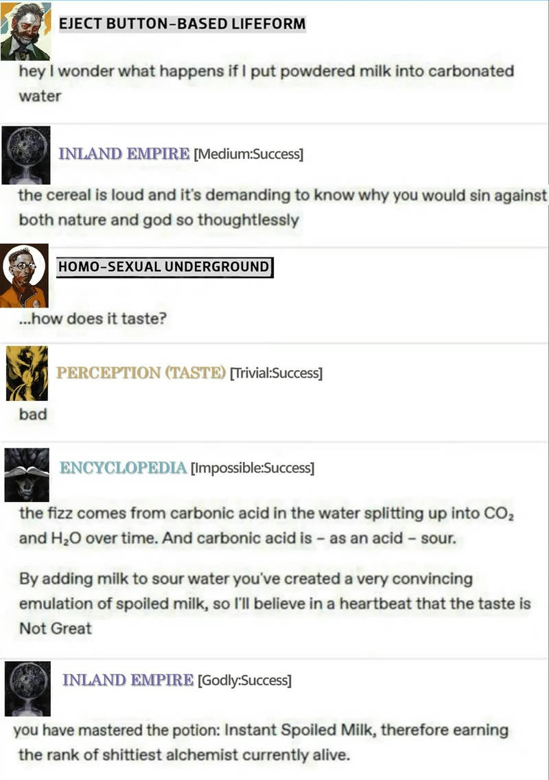Click the Encyclopedia book skull portrait
Screen dimensions: 549x780
(x=27, y=474)
